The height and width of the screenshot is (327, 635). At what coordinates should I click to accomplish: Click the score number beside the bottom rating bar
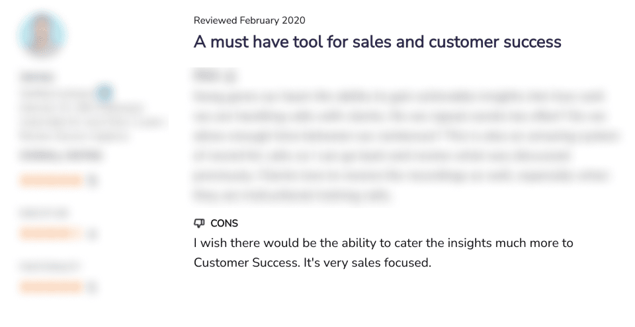point(93,287)
